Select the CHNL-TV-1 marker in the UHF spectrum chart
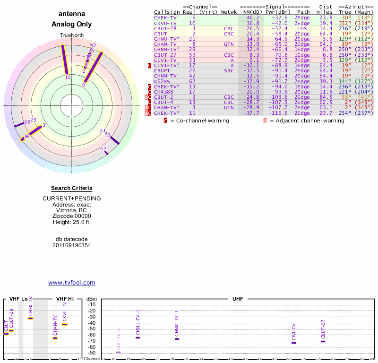The image size is (378, 363). [x=138, y=337]
